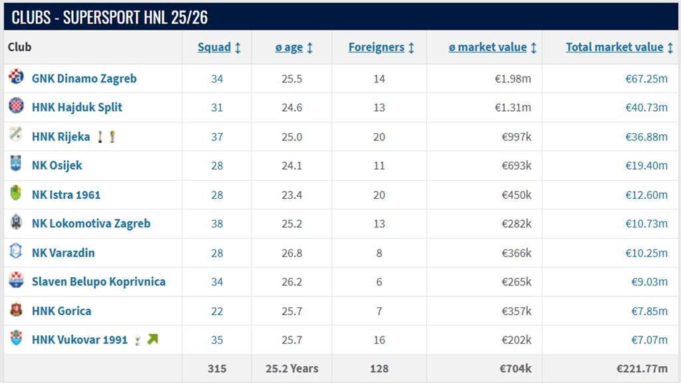Click the trophy icons next to Rijeka
681x383 pixels.
tap(106, 137)
